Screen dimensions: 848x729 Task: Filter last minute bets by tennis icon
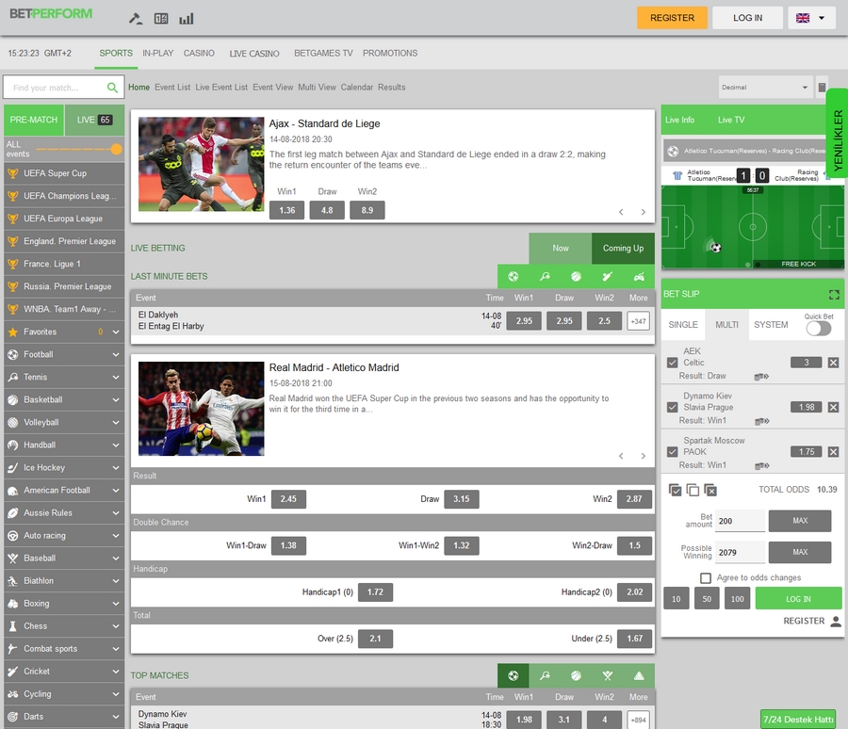coord(545,276)
